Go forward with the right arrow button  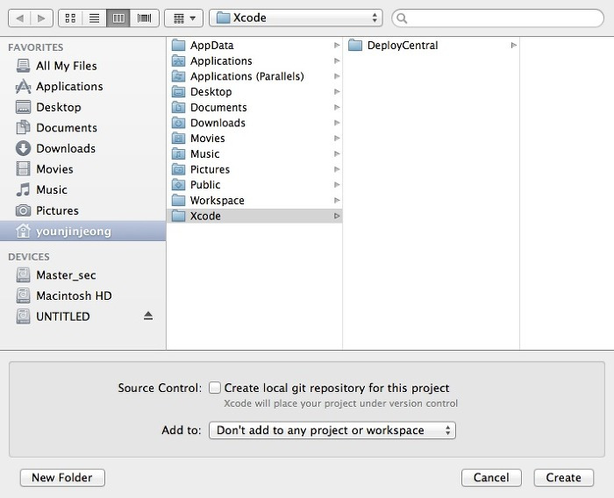pos(41,18)
